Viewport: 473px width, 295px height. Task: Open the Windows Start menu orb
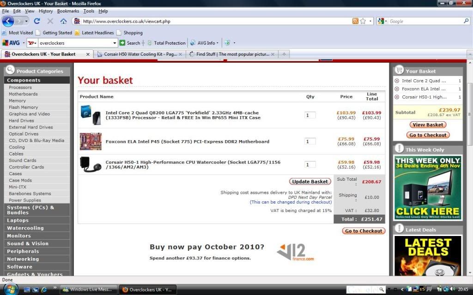pos(9,289)
